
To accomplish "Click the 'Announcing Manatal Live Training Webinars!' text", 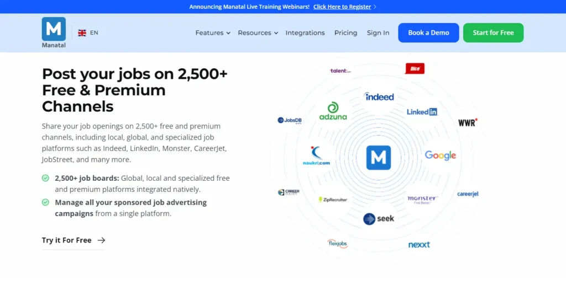I will pos(249,7).
